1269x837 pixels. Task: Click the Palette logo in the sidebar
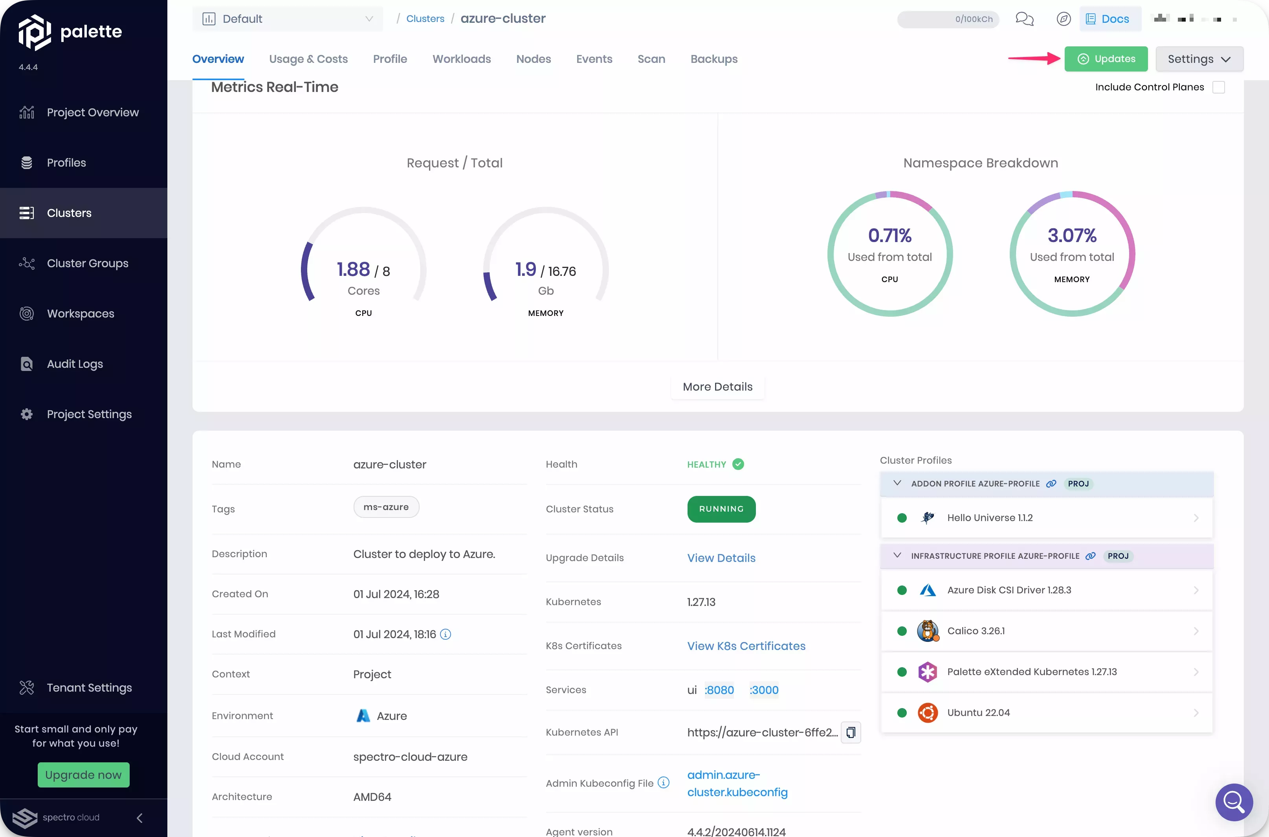(x=70, y=33)
